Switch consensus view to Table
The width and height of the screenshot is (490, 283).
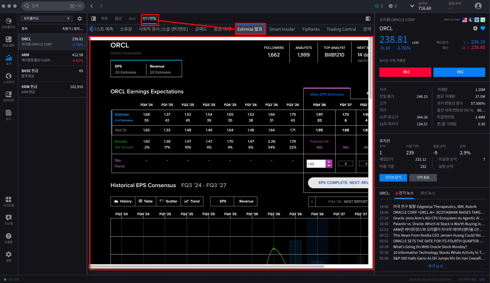coord(145,201)
